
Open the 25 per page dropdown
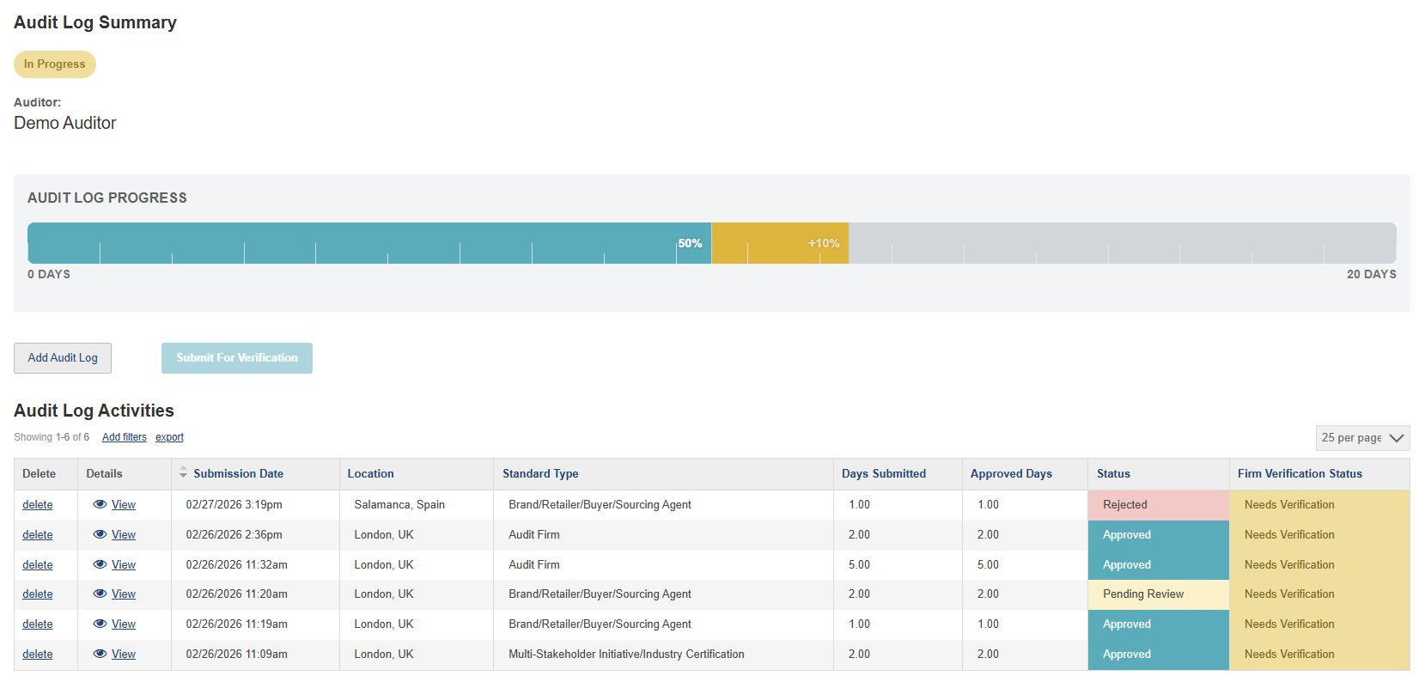point(1362,438)
